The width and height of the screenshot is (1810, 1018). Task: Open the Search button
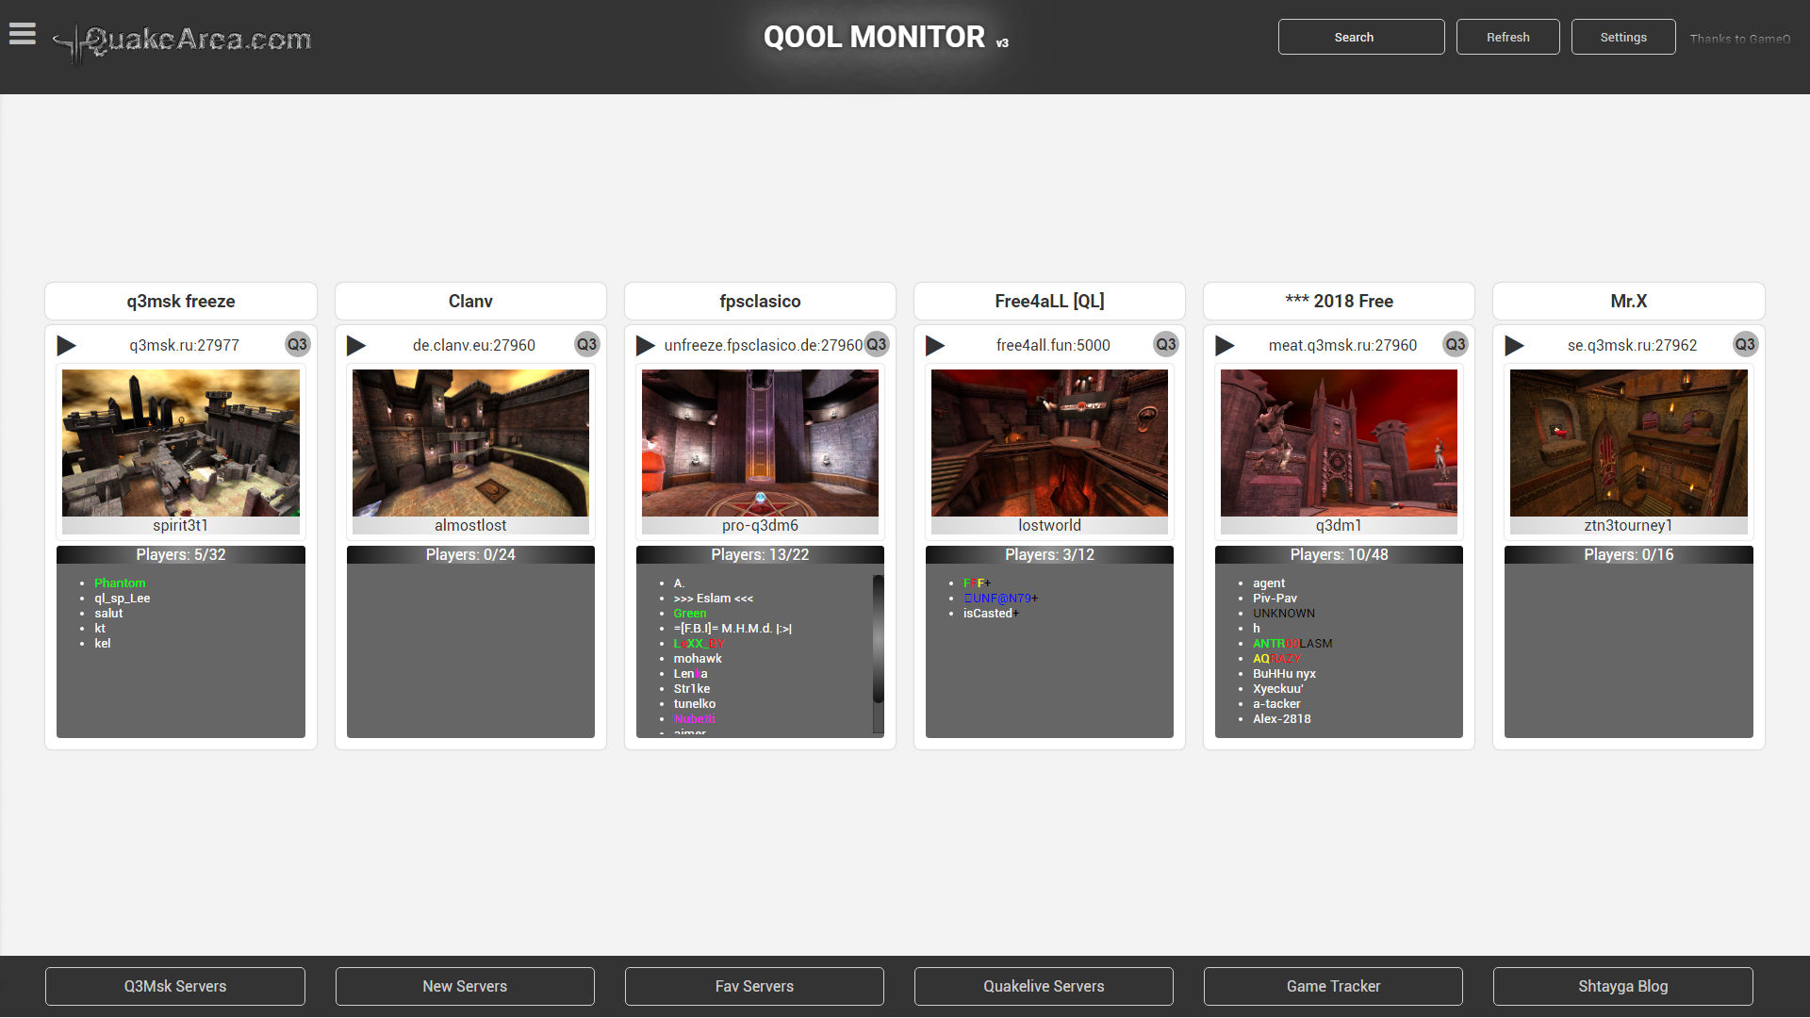pyautogui.click(x=1361, y=37)
